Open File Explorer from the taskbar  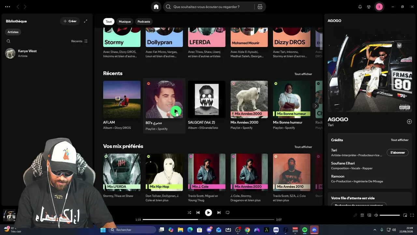coord(180,230)
